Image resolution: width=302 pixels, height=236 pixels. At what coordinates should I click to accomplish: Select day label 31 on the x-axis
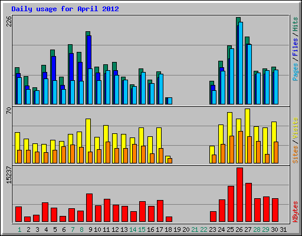283,230
